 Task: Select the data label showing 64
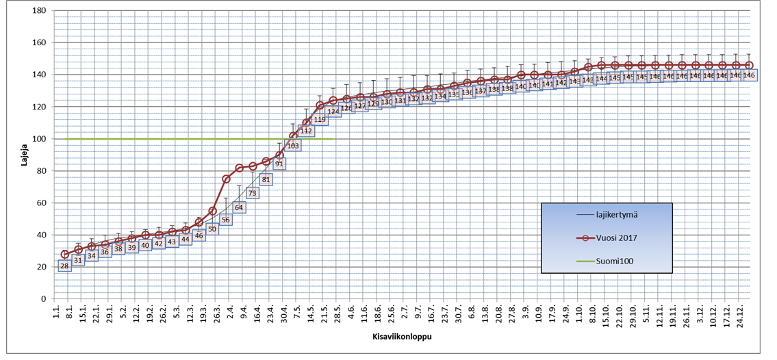[x=239, y=207]
